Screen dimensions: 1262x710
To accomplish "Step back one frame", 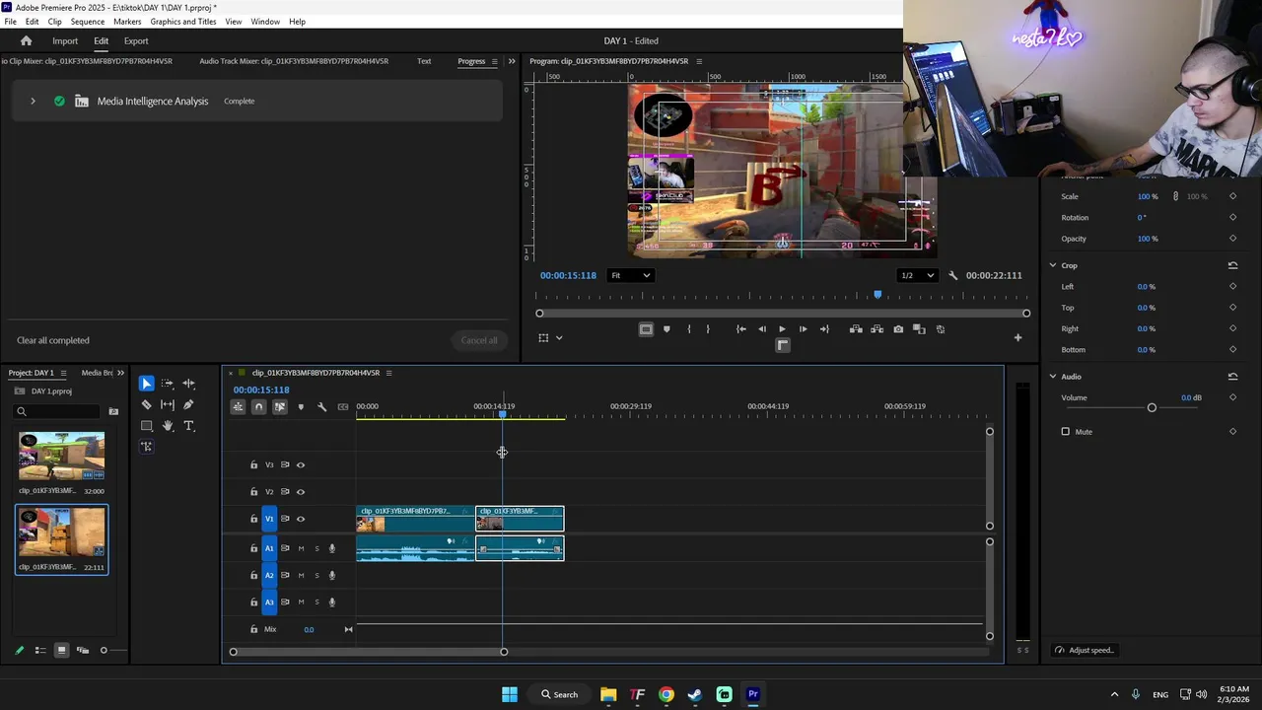I will coord(761,329).
